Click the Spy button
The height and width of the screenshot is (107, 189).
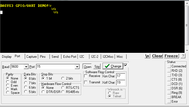[x=97, y=66]
